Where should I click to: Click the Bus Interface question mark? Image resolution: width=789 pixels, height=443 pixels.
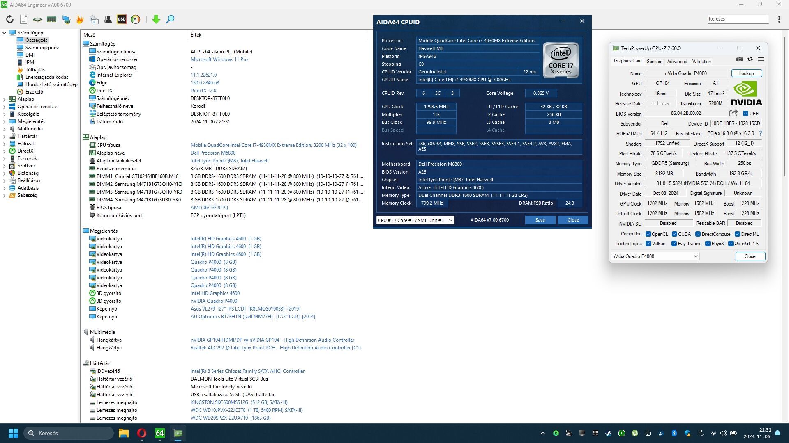761,133
